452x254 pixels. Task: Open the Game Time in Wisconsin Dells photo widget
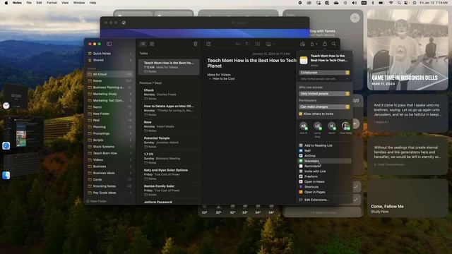[408, 50]
